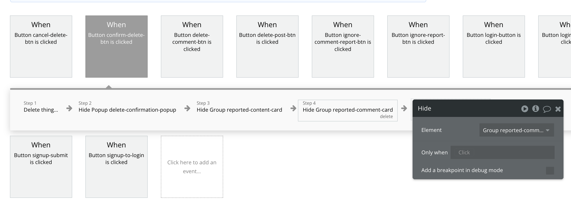Click the comment bubble icon in Hide panel

tap(547, 109)
